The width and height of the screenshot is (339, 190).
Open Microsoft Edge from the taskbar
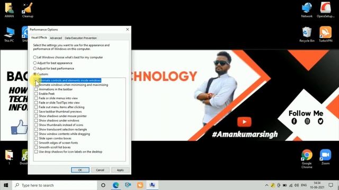(115, 185)
